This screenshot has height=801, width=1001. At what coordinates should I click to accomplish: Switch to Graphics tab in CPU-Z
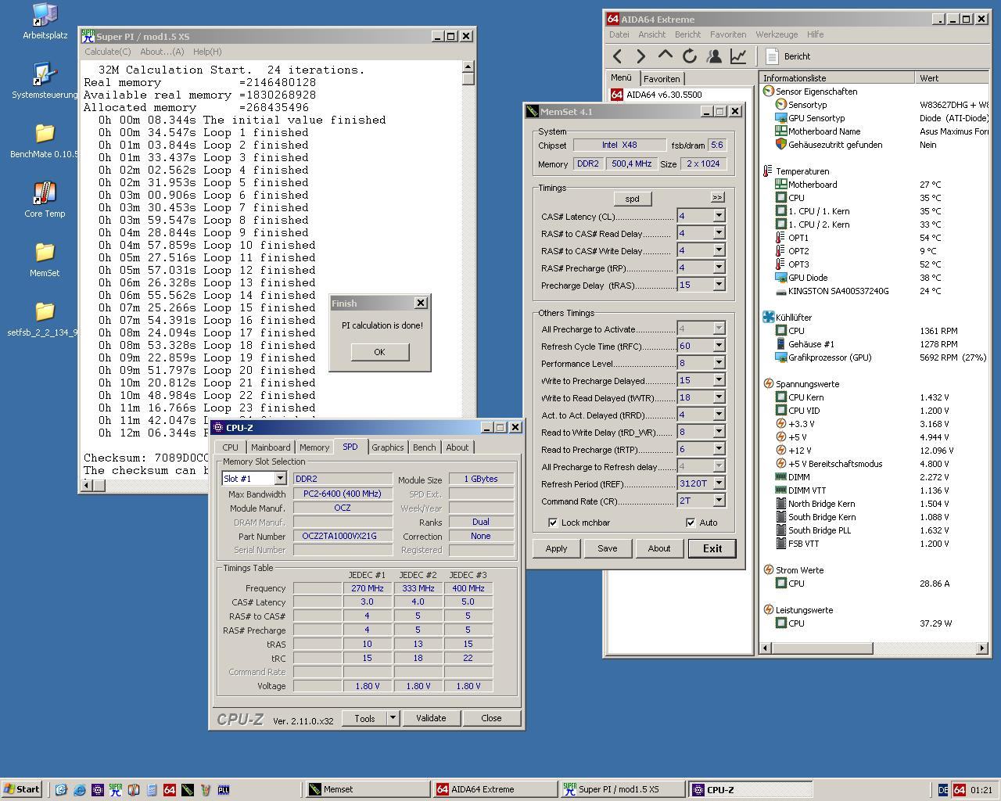pyautogui.click(x=388, y=447)
